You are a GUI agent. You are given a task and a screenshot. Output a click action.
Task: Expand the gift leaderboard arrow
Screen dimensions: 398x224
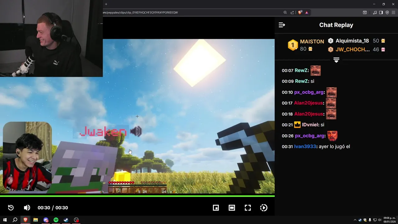[x=336, y=60]
